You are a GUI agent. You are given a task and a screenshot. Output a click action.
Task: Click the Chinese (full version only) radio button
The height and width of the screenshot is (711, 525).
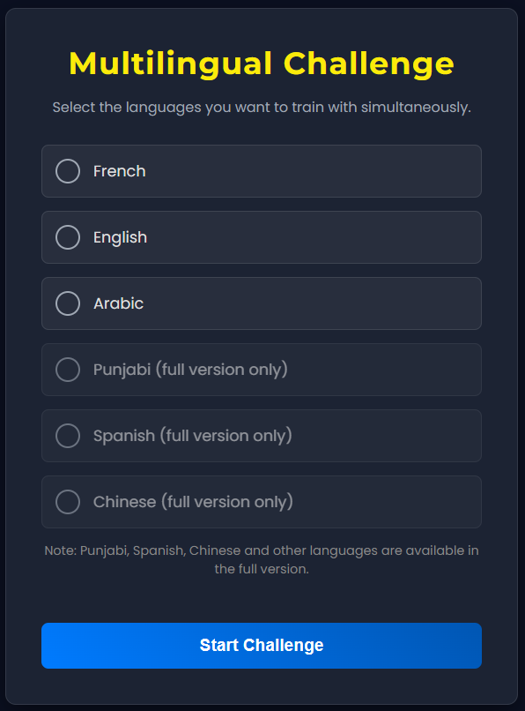pyautogui.click(x=68, y=502)
